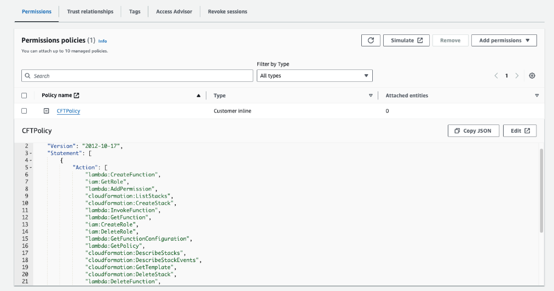Click the Copy JSON button
This screenshot has width=554, height=291.
tap(473, 130)
